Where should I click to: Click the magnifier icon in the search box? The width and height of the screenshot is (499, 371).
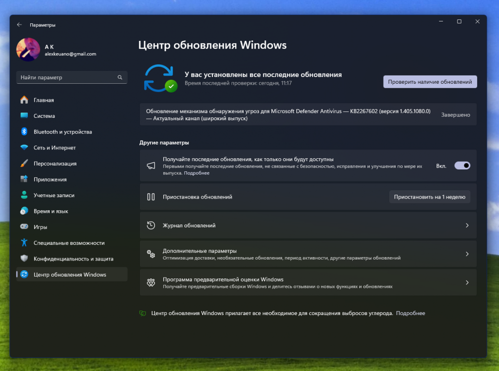[x=120, y=77]
